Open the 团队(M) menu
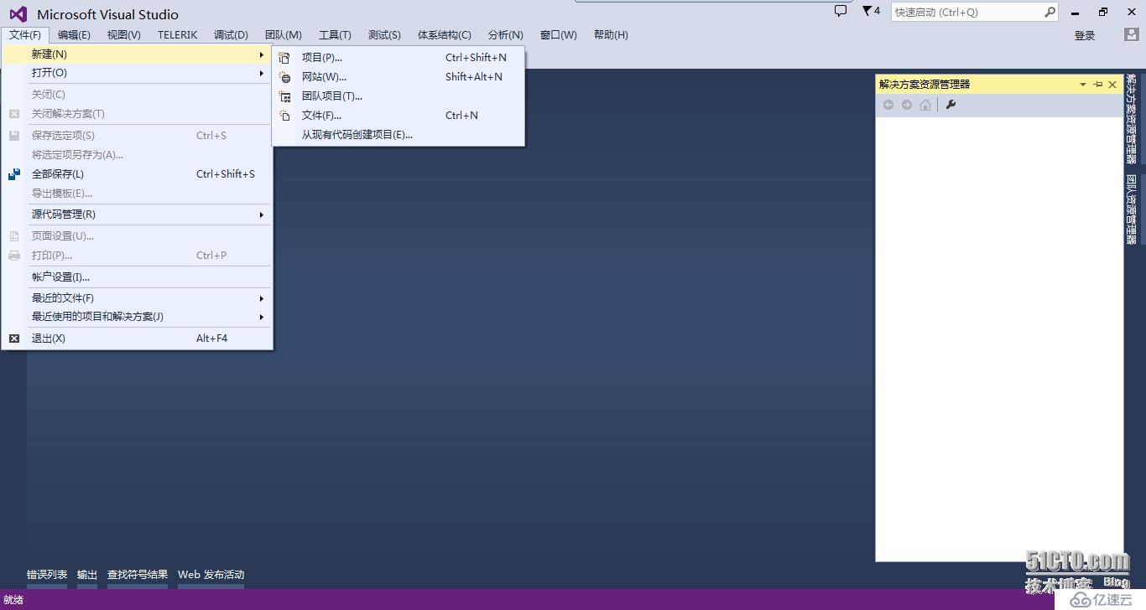 284,35
